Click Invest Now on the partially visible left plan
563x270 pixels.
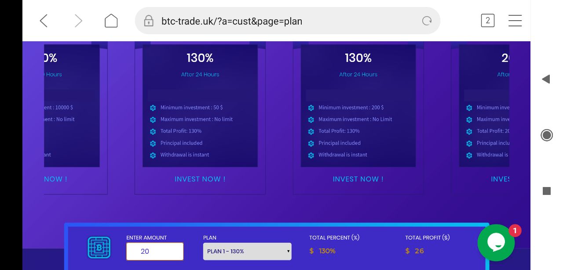(x=56, y=179)
